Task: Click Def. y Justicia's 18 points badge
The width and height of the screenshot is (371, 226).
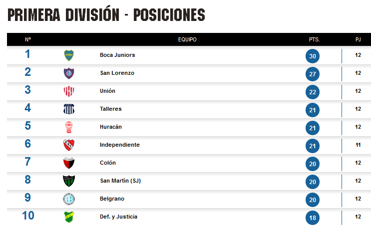Action: 313,218
